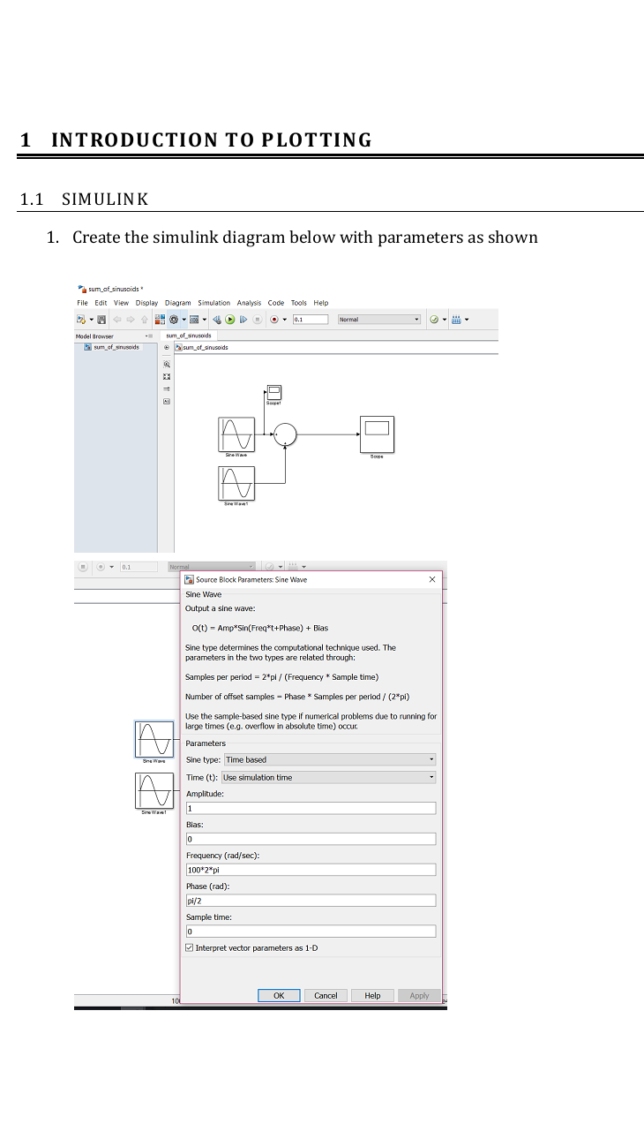Click the Build Model toolbar icon
Screen dimensions: 644x1124
(x=456, y=319)
